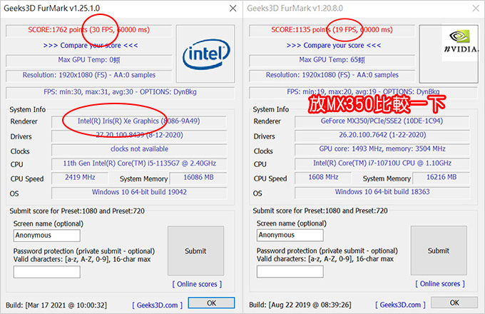The width and height of the screenshot is (485, 314).
Task: Focus Screen name field in v1.20.8.0 window
Action: click(x=290, y=235)
